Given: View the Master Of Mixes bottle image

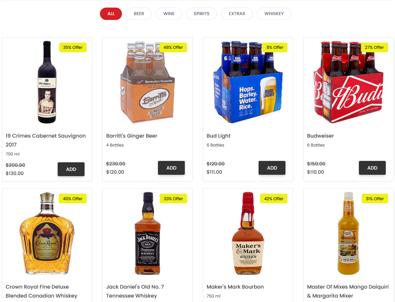Looking at the screenshot, I should [x=348, y=233].
